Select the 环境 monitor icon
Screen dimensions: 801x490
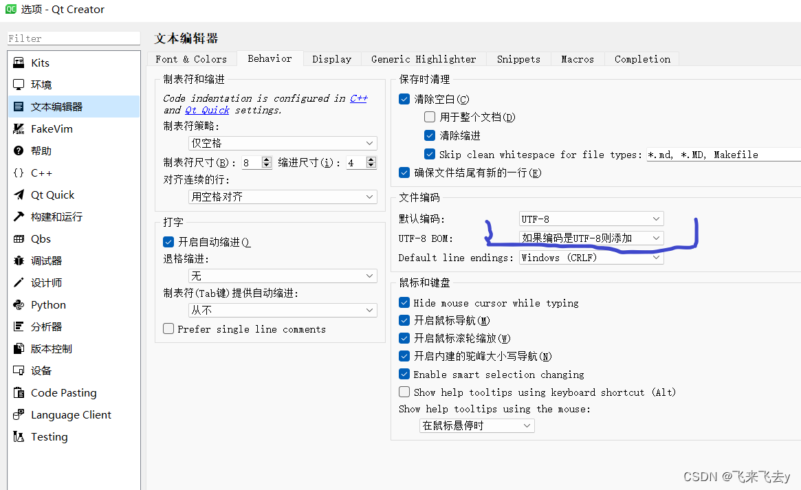[19, 85]
